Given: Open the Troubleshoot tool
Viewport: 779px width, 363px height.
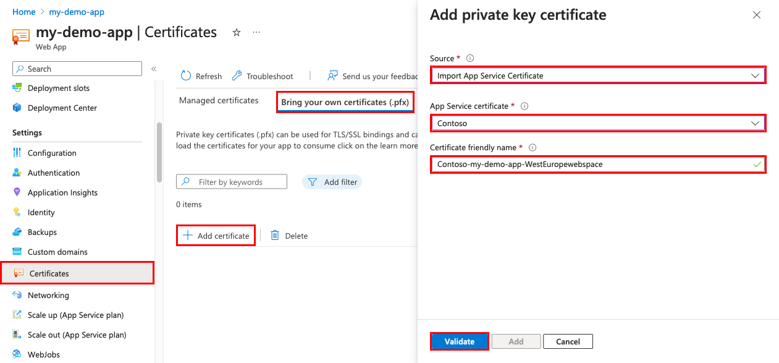Looking at the screenshot, I should (263, 75).
